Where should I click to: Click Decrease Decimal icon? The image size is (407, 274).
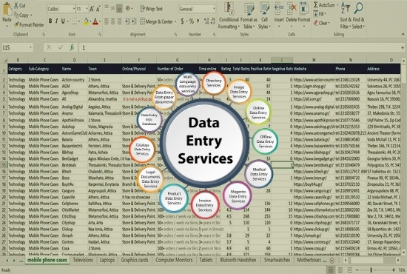point(213,21)
